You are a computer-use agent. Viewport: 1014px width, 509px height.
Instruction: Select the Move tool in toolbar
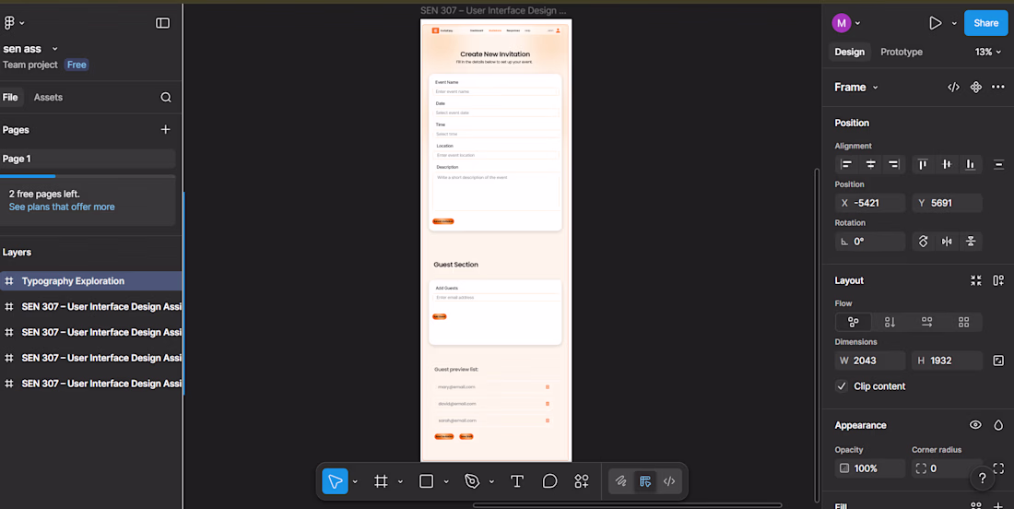click(x=335, y=481)
